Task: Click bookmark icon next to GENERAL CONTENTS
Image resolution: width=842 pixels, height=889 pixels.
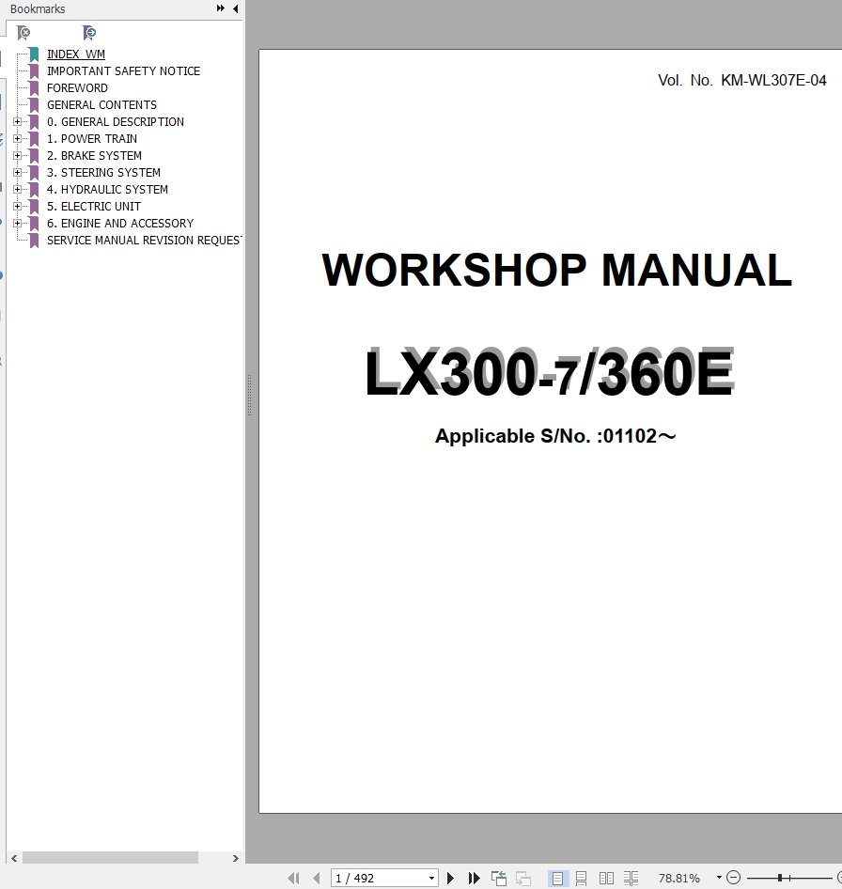Action: click(x=34, y=105)
